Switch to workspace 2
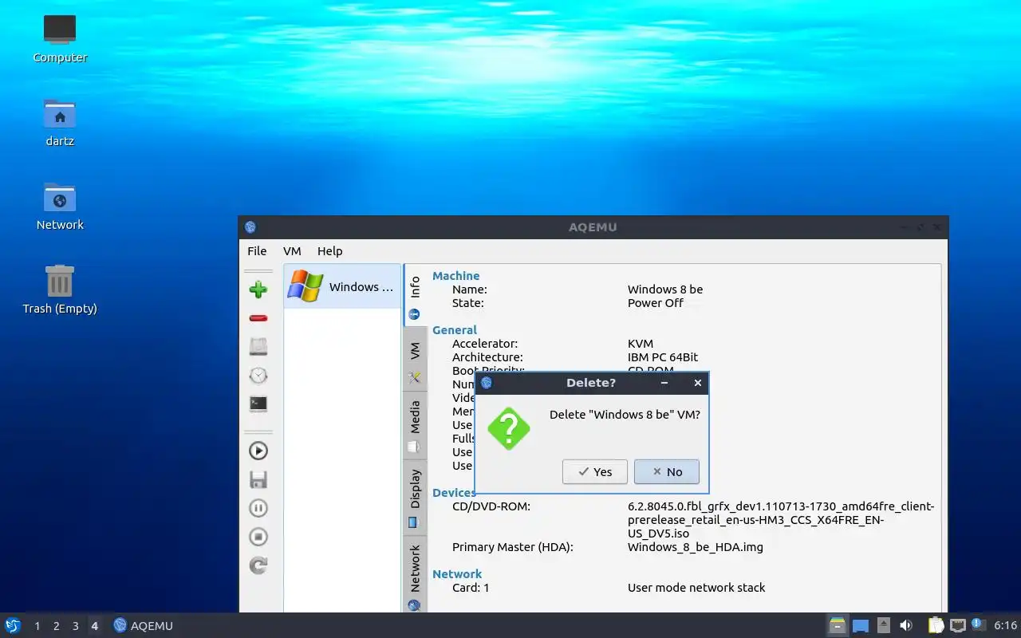1021x638 pixels. 57,626
